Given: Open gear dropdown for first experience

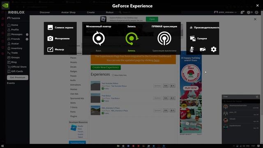Looking at the screenshot, I should coord(173,86).
